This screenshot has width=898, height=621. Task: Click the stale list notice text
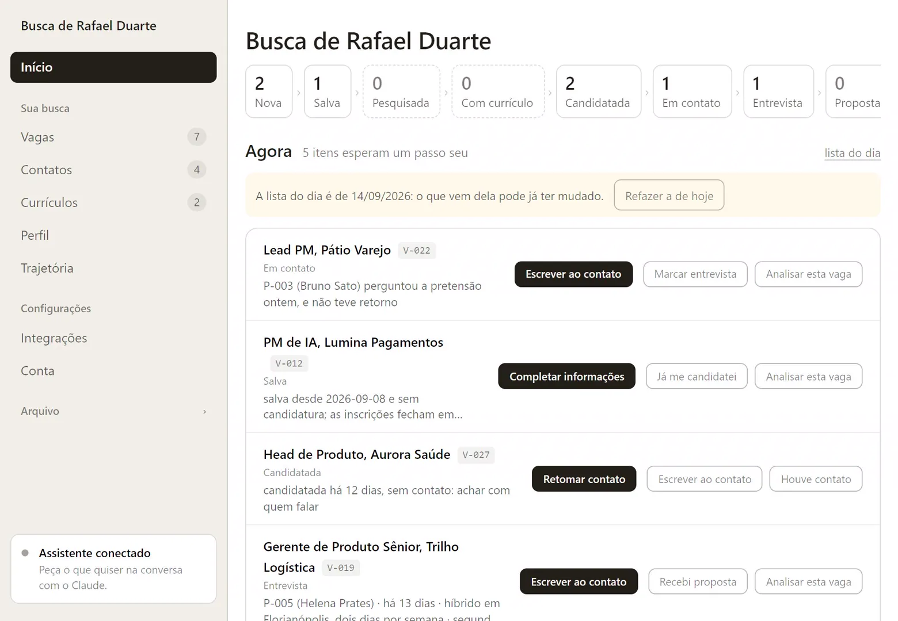(429, 196)
